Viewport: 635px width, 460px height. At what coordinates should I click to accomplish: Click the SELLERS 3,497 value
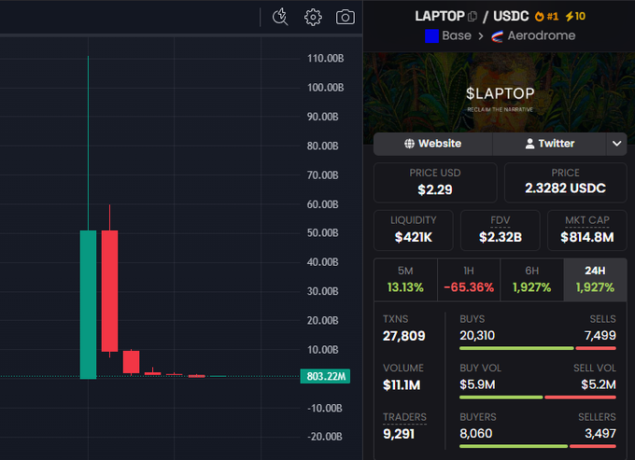click(x=600, y=433)
